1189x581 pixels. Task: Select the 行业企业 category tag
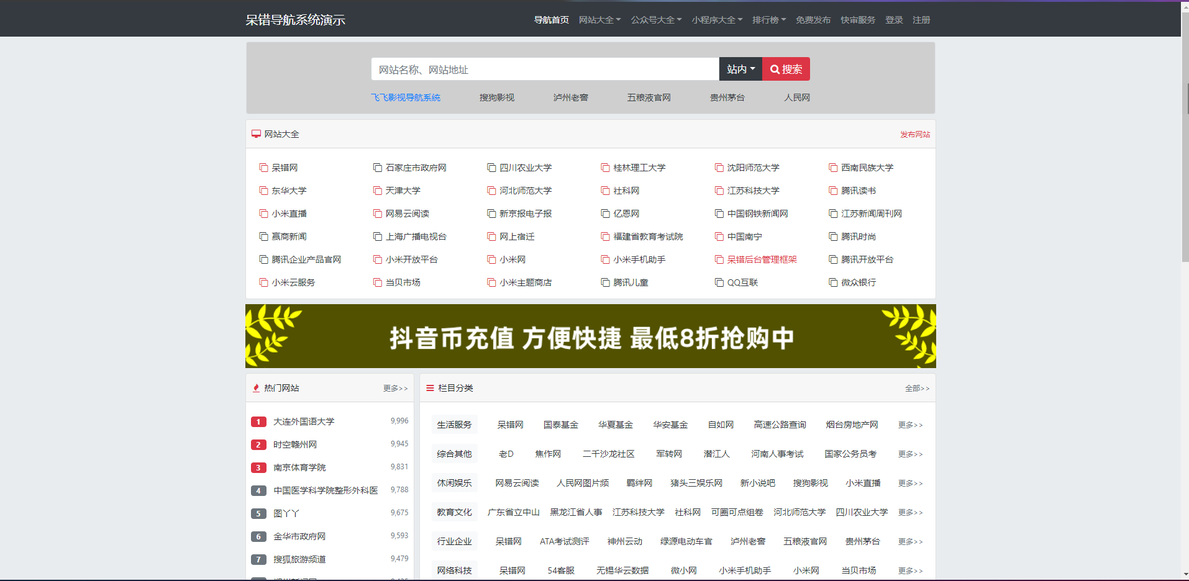click(x=454, y=541)
